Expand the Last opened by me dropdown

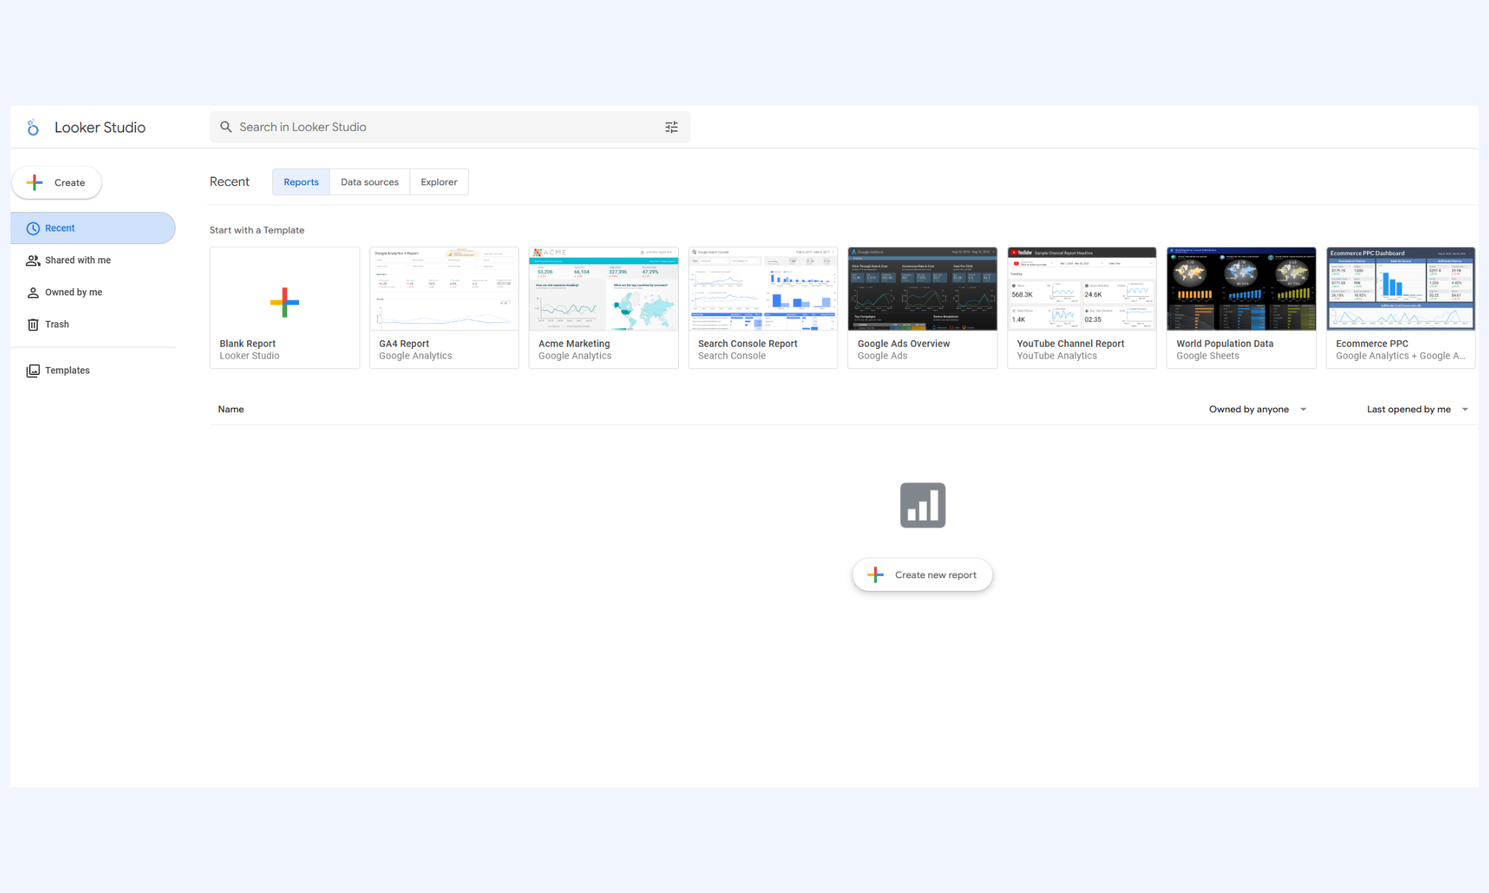tap(1418, 409)
